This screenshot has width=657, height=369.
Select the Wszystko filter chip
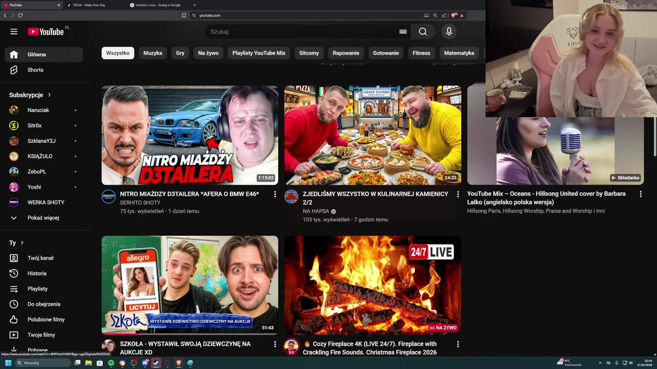118,53
